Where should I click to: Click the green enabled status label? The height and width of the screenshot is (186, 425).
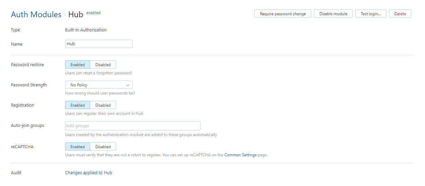[93, 13]
